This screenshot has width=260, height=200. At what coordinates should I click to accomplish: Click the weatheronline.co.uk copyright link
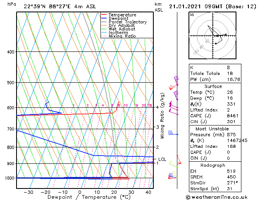(217, 197)
